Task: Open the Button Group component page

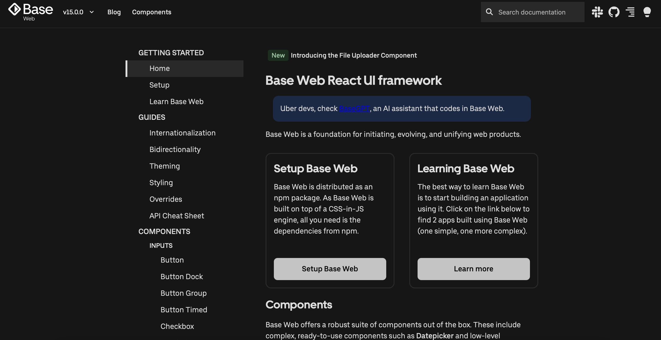Action: pos(183,293)
